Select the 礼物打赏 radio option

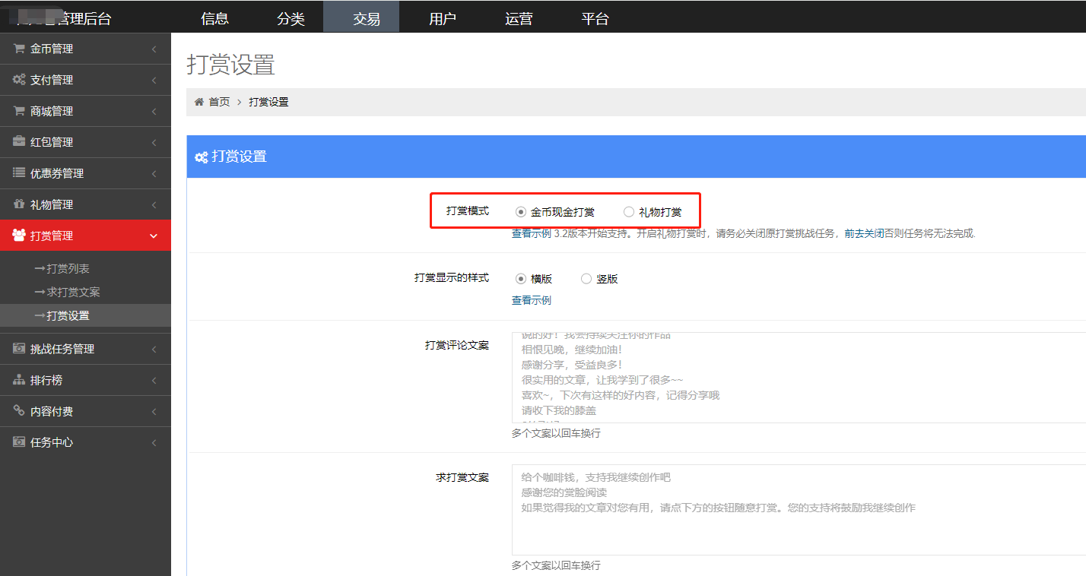pos(629,212)
